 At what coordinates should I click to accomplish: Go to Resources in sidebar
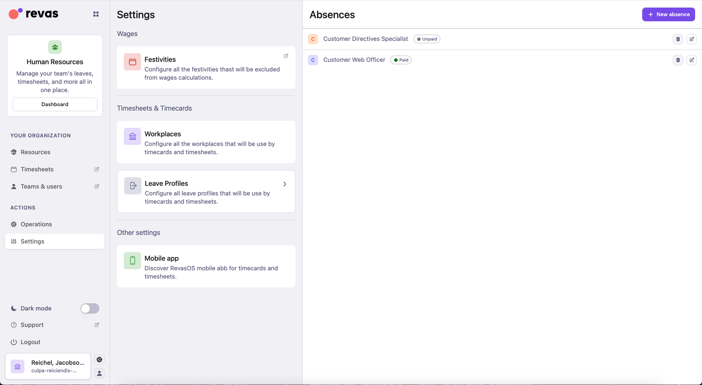point(35,152)
